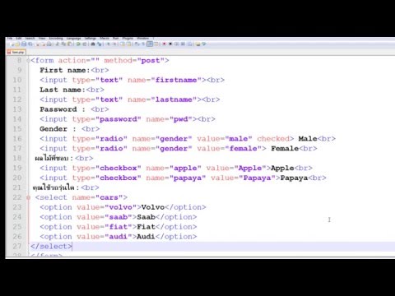Collapse the form tag fold marker
The height and width of the screenshot is (296, 395).
(28, 61)
